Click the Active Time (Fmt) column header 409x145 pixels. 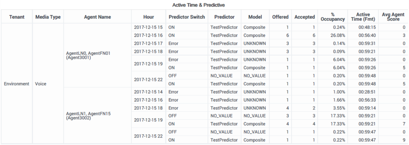click(363, 17)
